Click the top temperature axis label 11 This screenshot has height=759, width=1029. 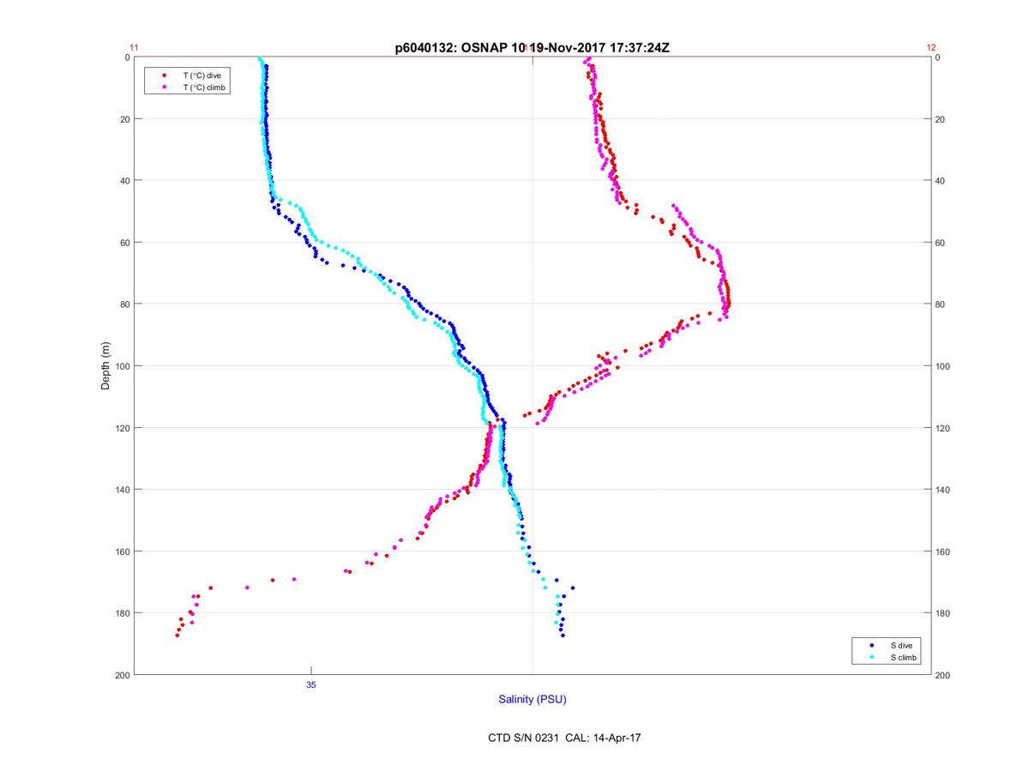(134, 48)
